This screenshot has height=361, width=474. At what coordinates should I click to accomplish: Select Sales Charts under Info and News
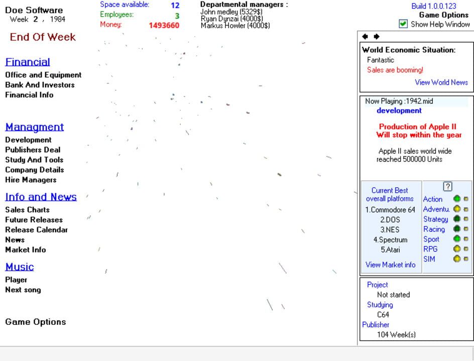[x=27, y=210]
